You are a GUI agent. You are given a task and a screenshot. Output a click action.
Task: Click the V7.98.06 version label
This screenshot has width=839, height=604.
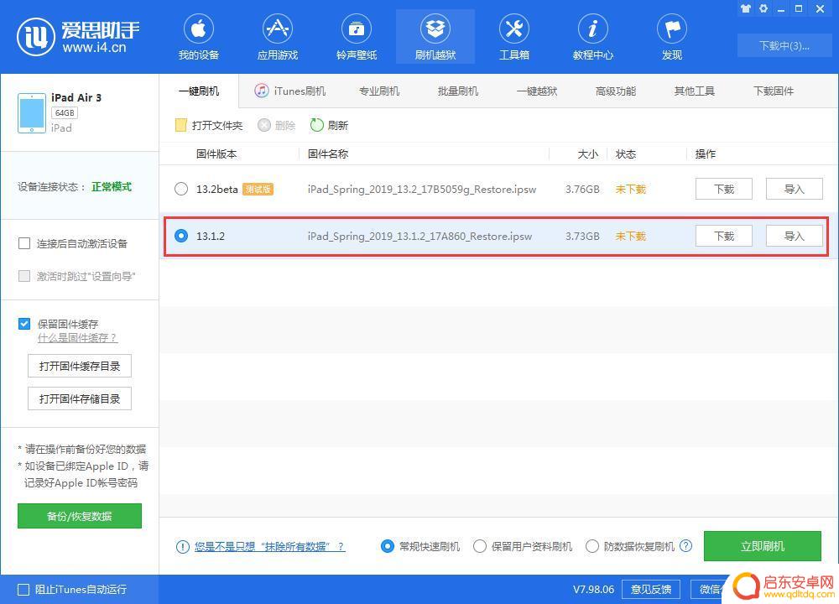pos(593,590)
